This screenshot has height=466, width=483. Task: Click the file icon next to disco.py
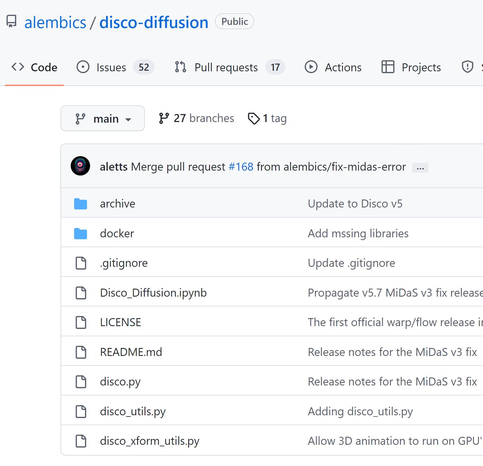81,382
